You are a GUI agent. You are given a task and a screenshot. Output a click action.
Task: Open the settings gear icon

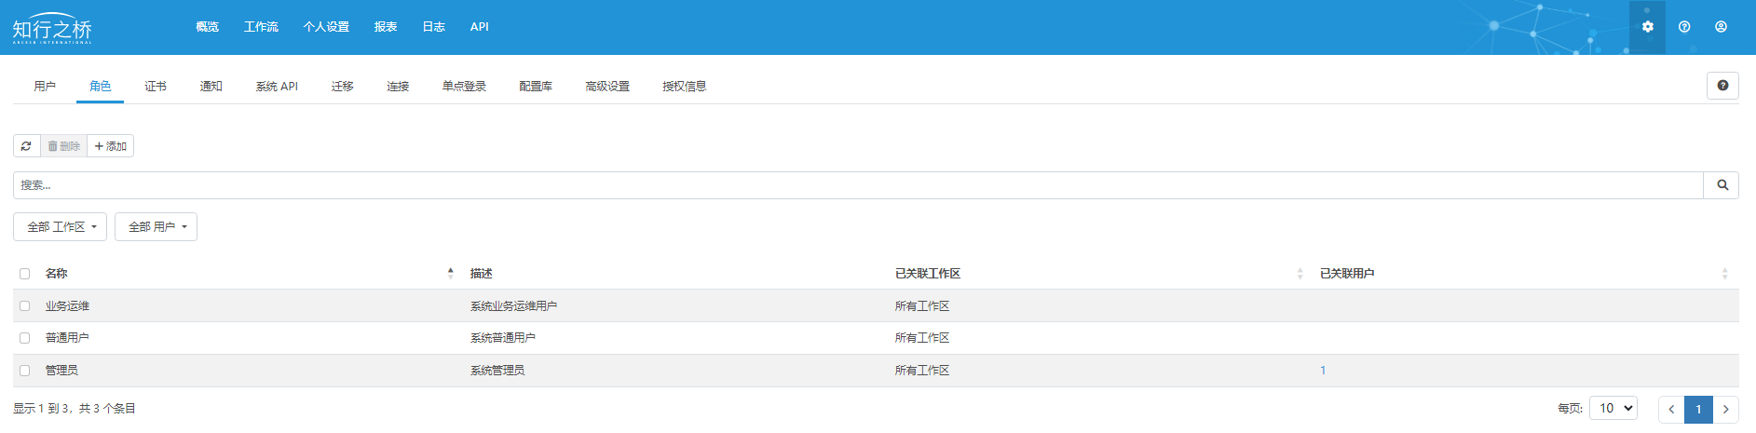pyautogui.click(x=1647, y=27)
